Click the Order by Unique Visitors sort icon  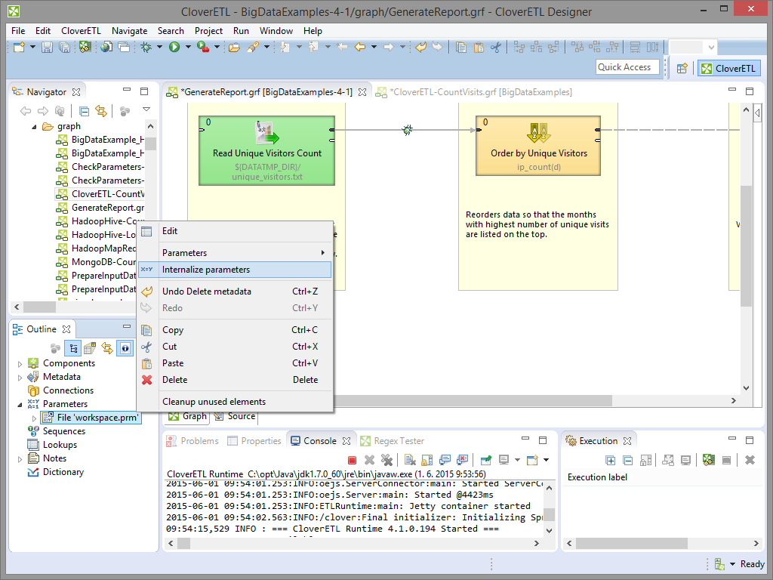click(x=539, y=133)
